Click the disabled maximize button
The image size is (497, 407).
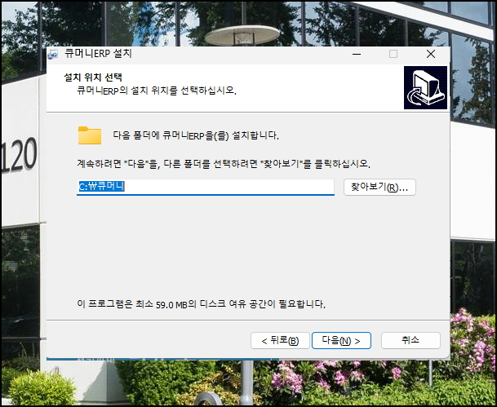[393, 54]
